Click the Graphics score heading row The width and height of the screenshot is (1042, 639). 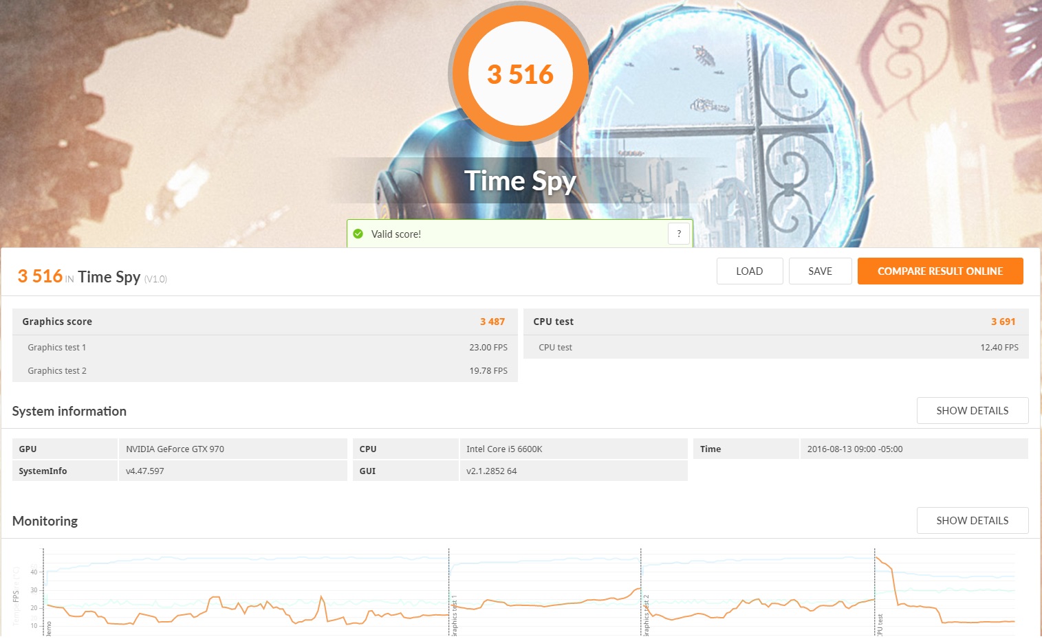pyautogui.click(x=265, y=322)
